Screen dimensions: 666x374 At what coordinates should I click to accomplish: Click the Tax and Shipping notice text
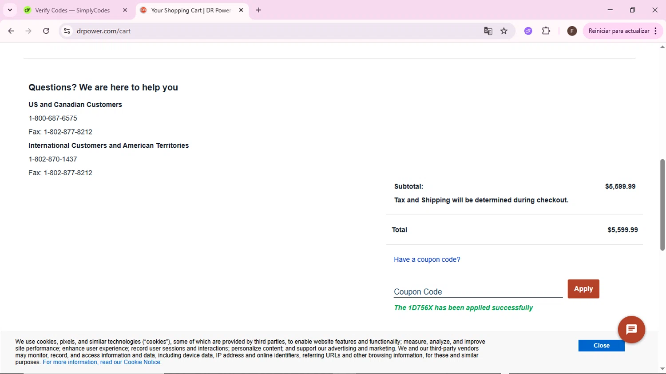click(x=481, y=200)
